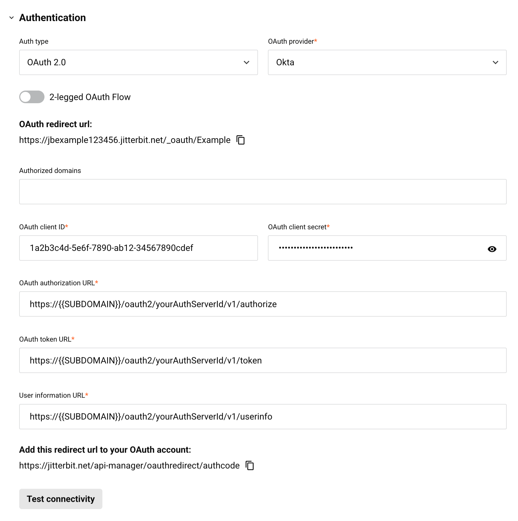Viewport: 518px width, 521px height.
Task: Reveal the OAuth client secret
Action: pyautogui.click(x=492, y=249)
